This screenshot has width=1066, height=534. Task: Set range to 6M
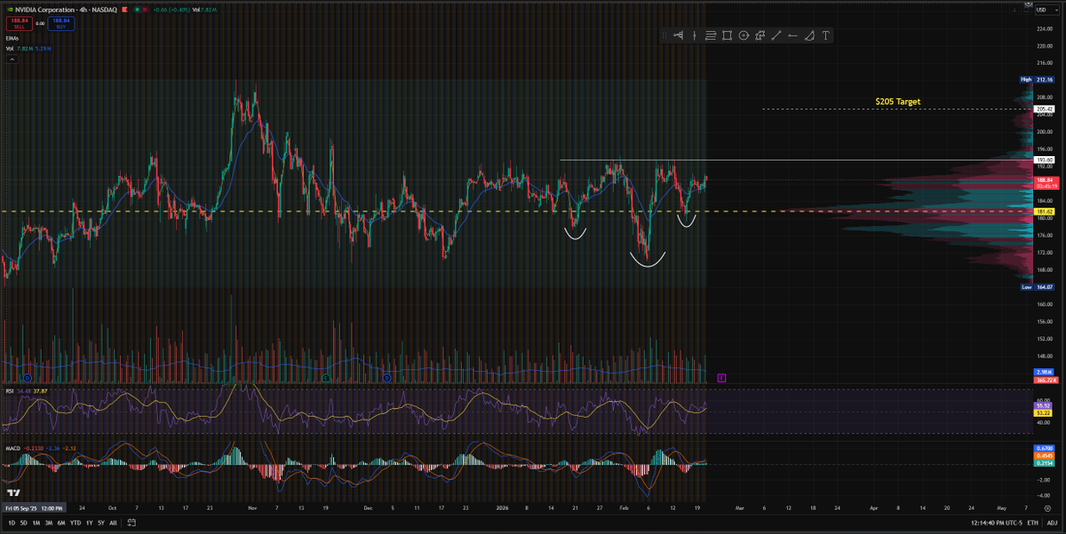[x=61, y=523]
